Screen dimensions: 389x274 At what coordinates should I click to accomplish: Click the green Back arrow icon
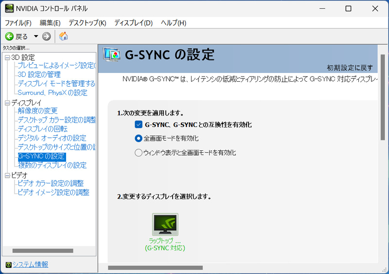click(x=9, y=37)
